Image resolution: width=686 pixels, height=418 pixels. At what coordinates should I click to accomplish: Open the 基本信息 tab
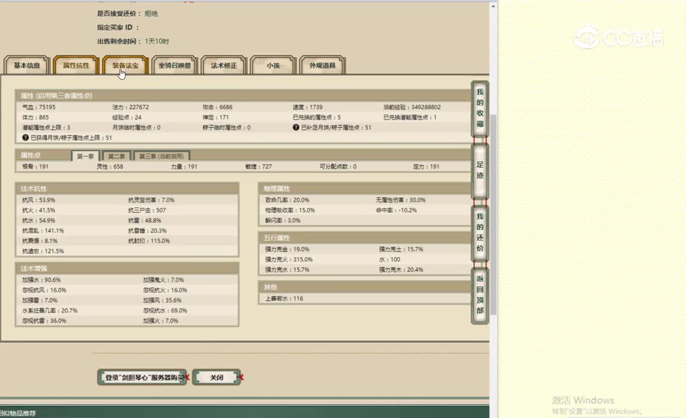pyautogui.click(x=27, y=66)
